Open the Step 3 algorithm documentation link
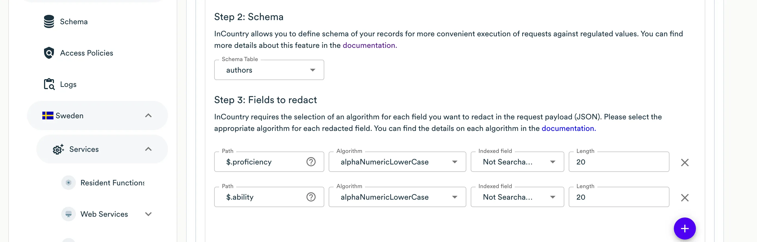 click(568, 129)
